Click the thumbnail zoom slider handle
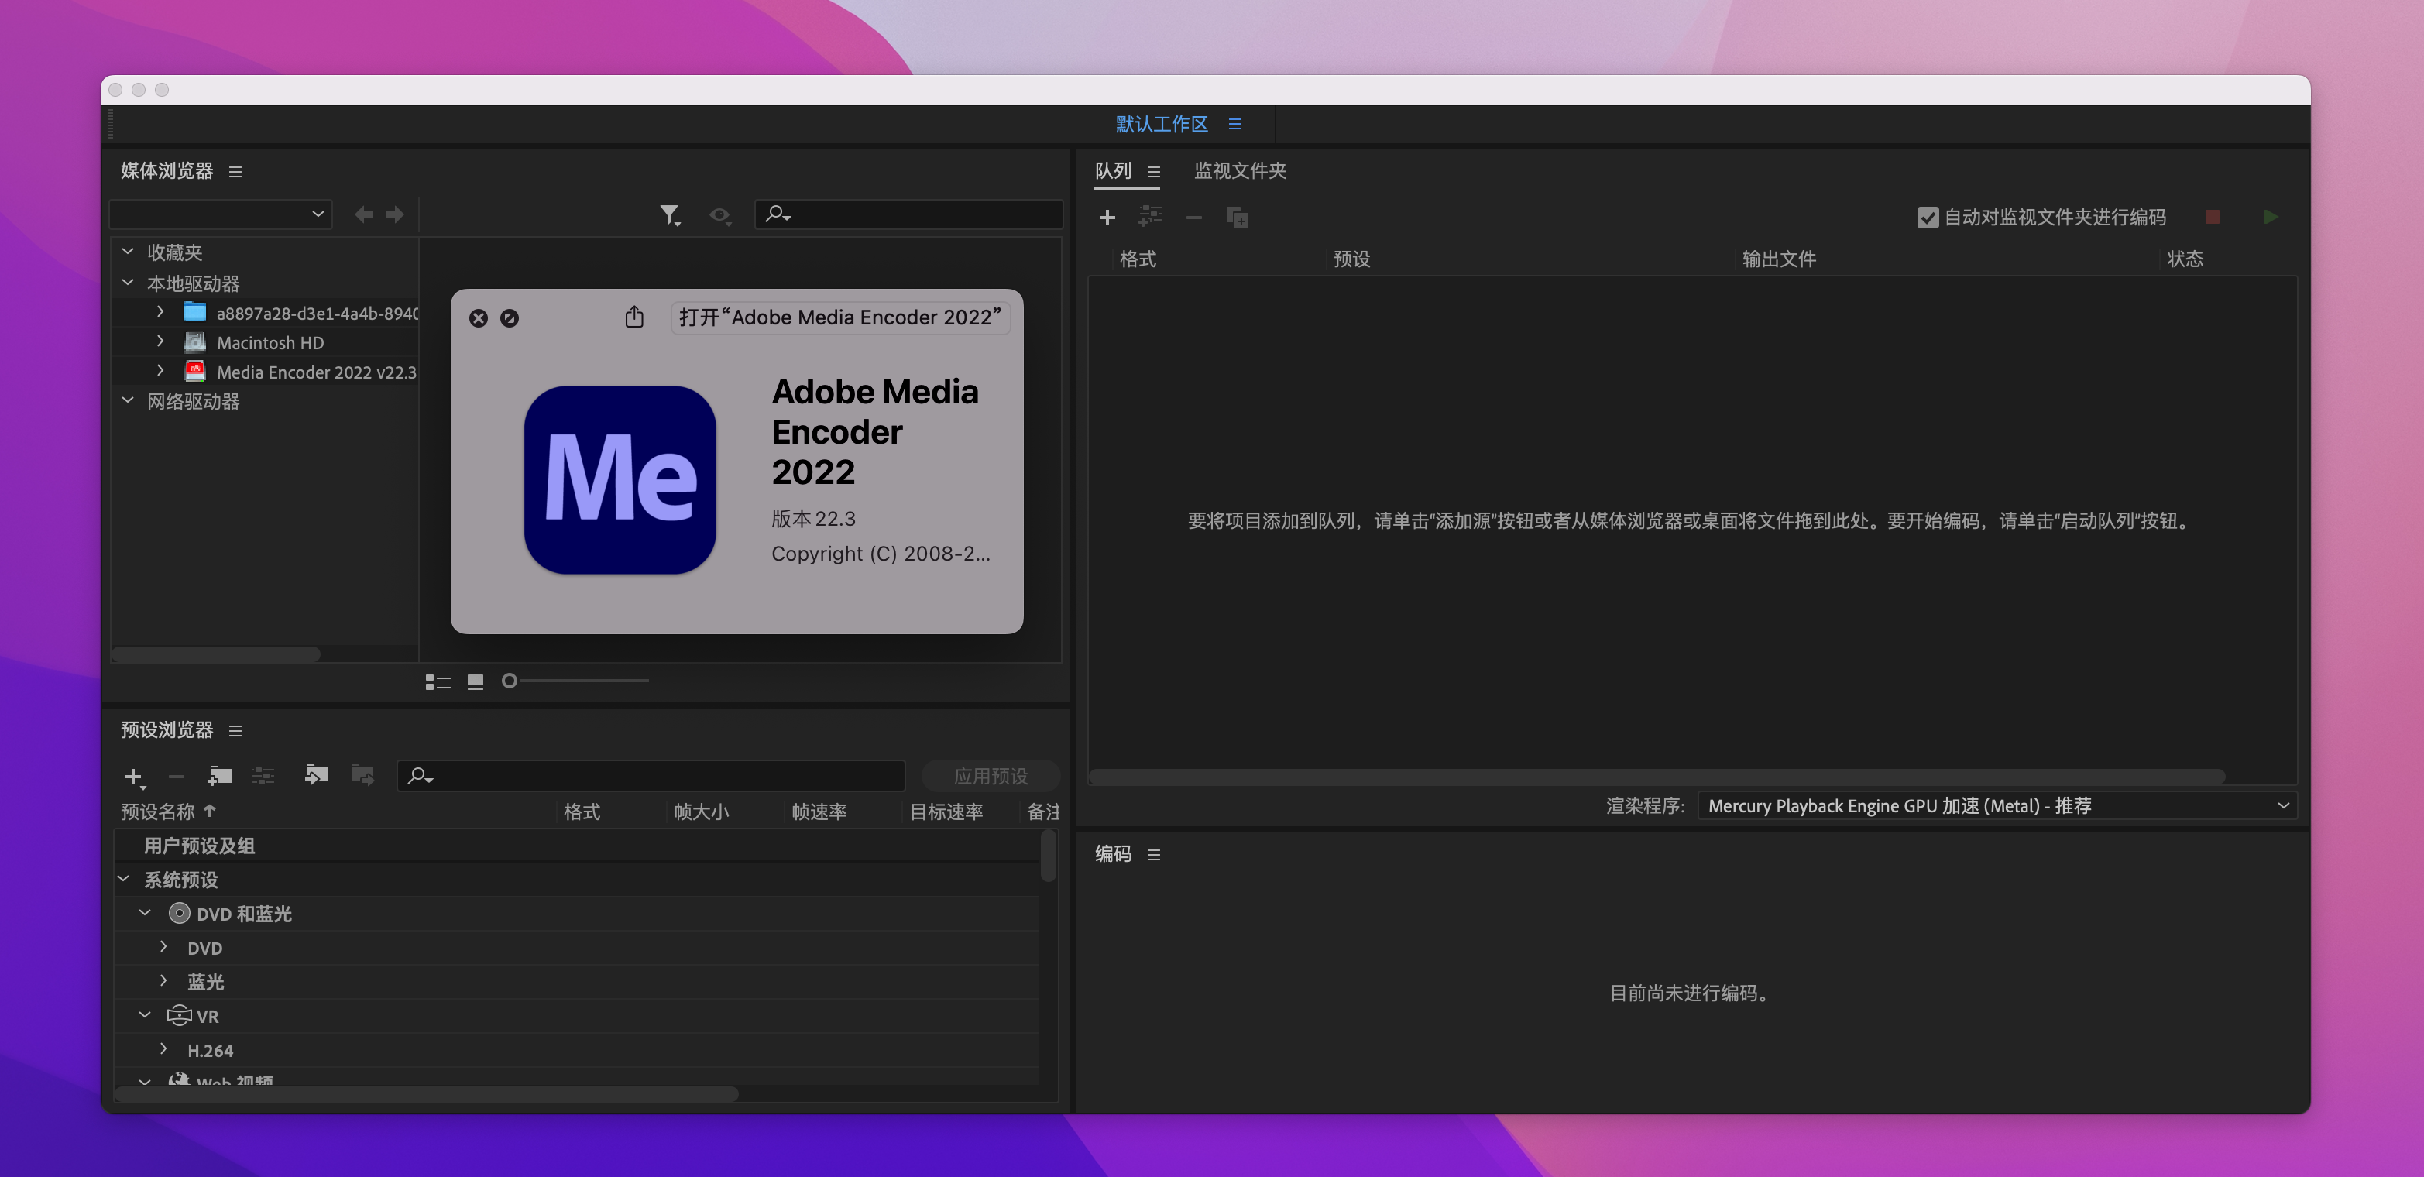The image size is (2424, 1177). [509, 680]
